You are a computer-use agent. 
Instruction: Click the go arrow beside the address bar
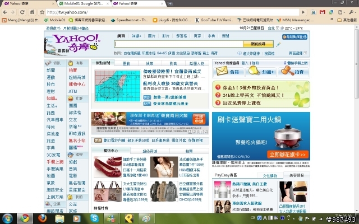point(303,12)
